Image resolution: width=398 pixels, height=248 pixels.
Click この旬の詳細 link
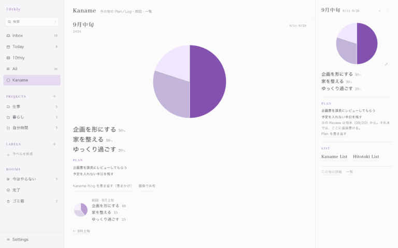[332, 172]
